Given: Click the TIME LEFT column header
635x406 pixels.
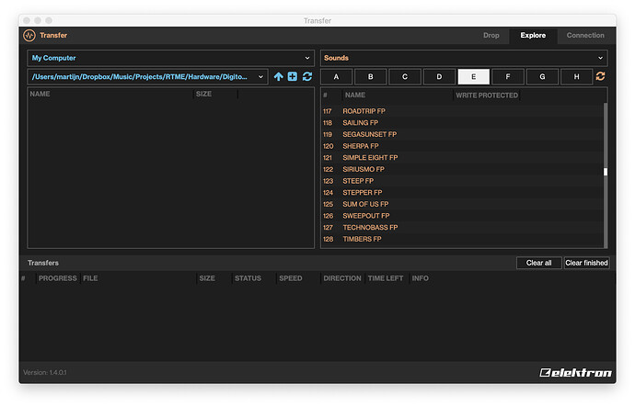Looking at the screenshot, I should click(386, 278).
